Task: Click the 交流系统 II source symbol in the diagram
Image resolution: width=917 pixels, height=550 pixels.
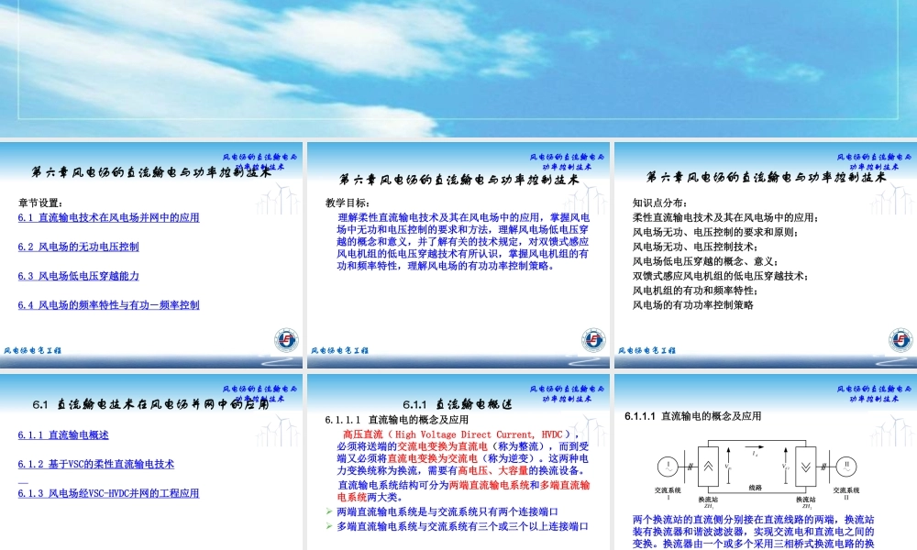Action: point(847,467)
